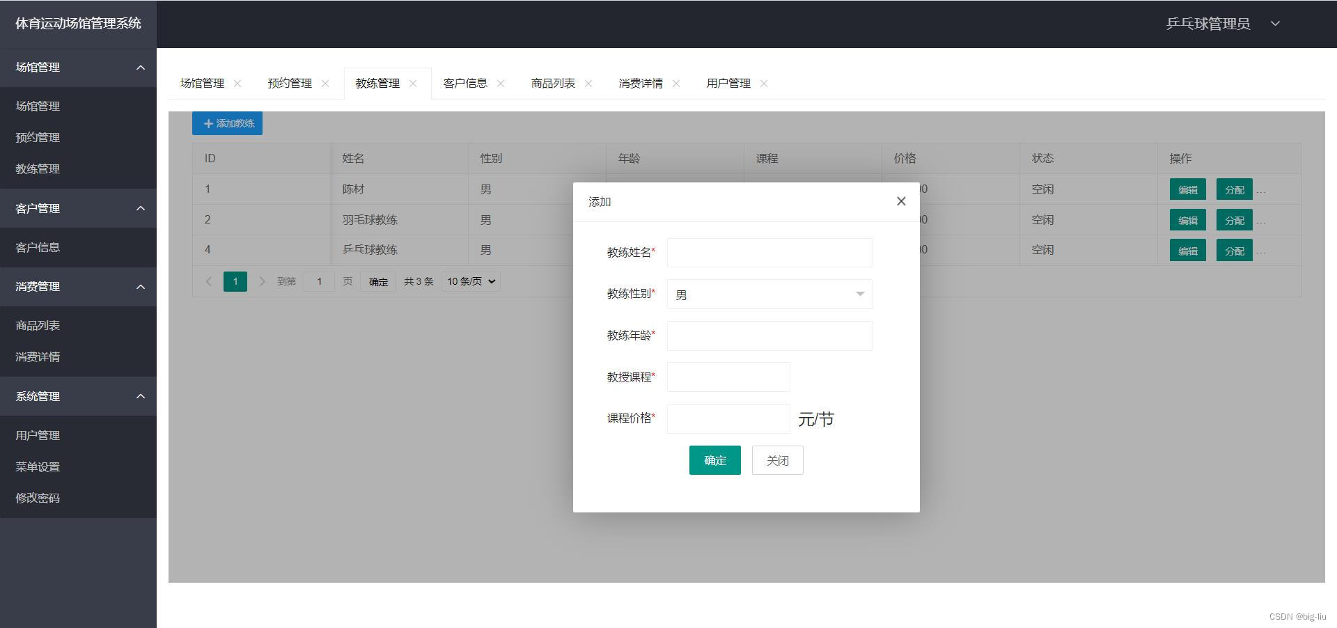This screenshot has width=1337, height=628.
Task: Collapse the 系统管理 sidebar group
Action: [x=141, y=396]
